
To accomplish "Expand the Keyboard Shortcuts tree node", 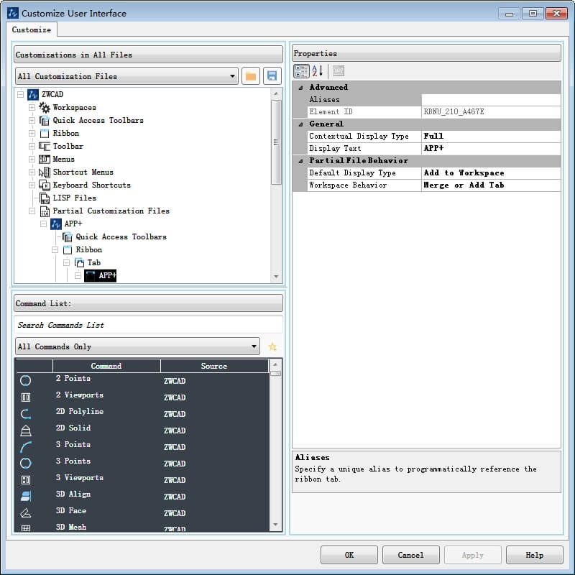I will (x=32, y=185).
